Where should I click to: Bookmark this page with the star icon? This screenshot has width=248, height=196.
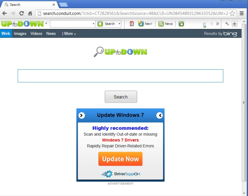click(x=232, y=13)
